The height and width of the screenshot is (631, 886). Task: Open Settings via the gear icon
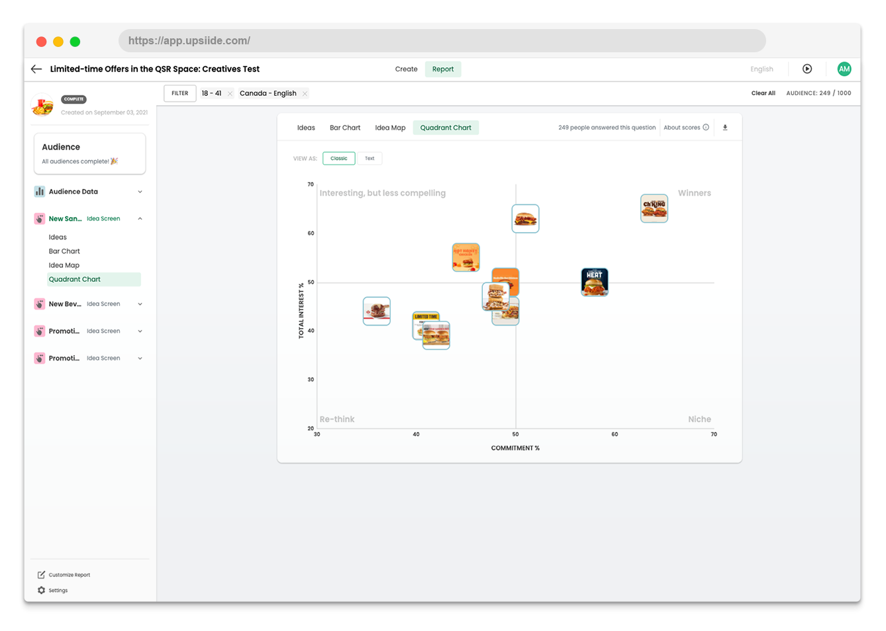coord(41,590)
